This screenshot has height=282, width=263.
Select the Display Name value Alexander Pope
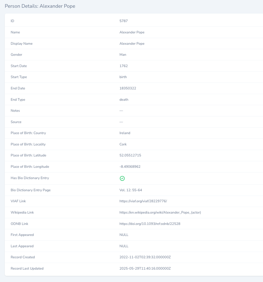(x=132, y=44)
